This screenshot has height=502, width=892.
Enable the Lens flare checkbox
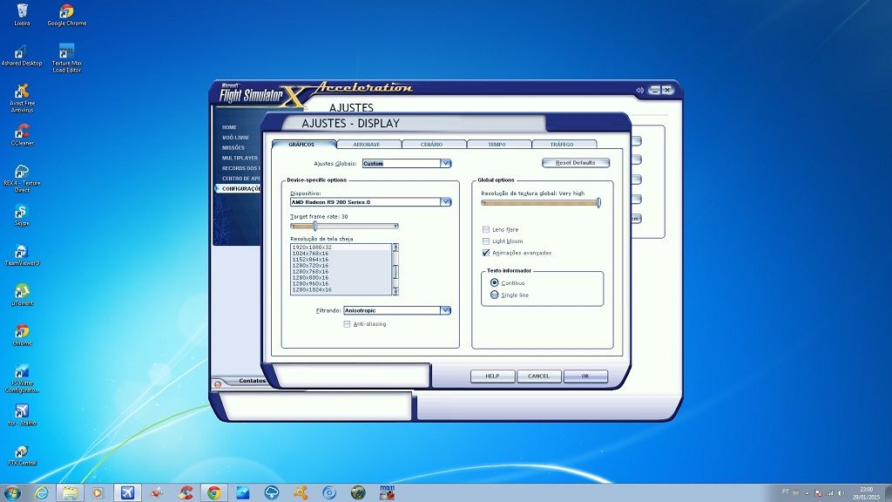click(486, 229)
